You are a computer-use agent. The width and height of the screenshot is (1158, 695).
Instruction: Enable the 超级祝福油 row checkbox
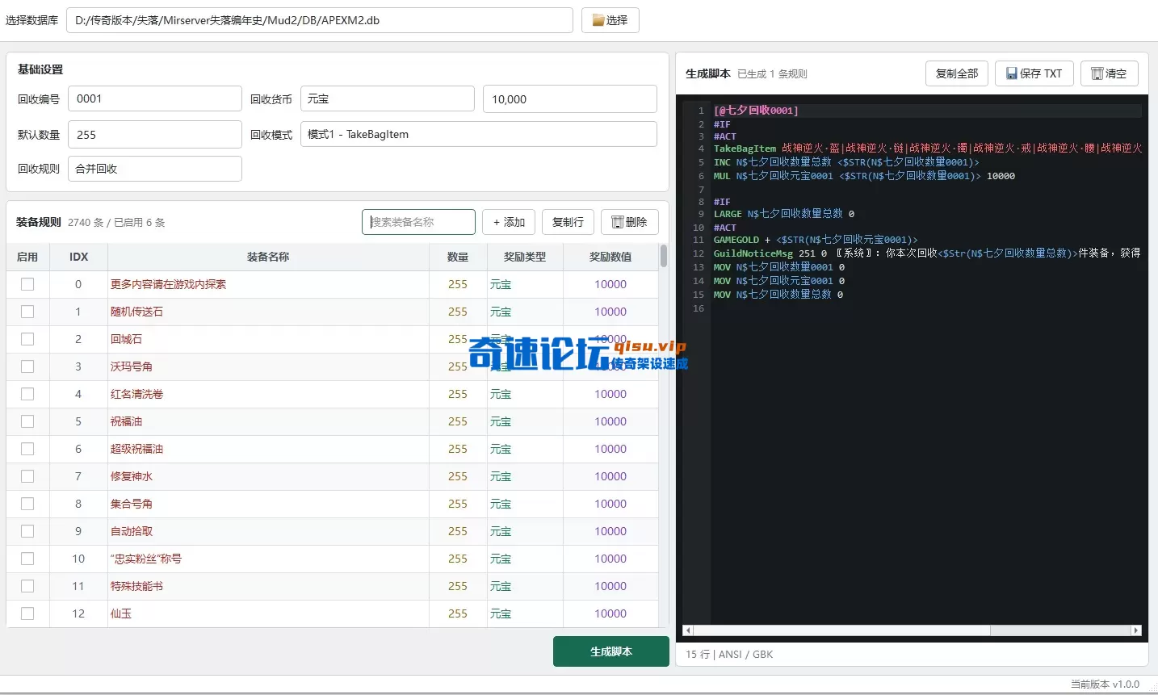(27, 449)
